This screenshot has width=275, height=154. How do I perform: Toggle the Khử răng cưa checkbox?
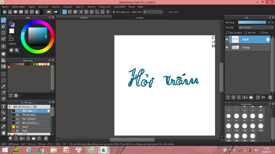click(114, 12)
